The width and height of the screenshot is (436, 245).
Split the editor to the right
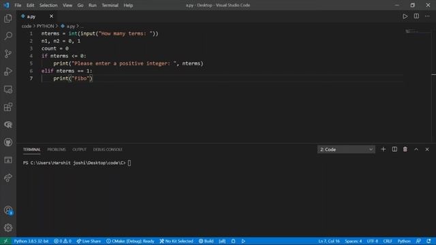point(416,16)
